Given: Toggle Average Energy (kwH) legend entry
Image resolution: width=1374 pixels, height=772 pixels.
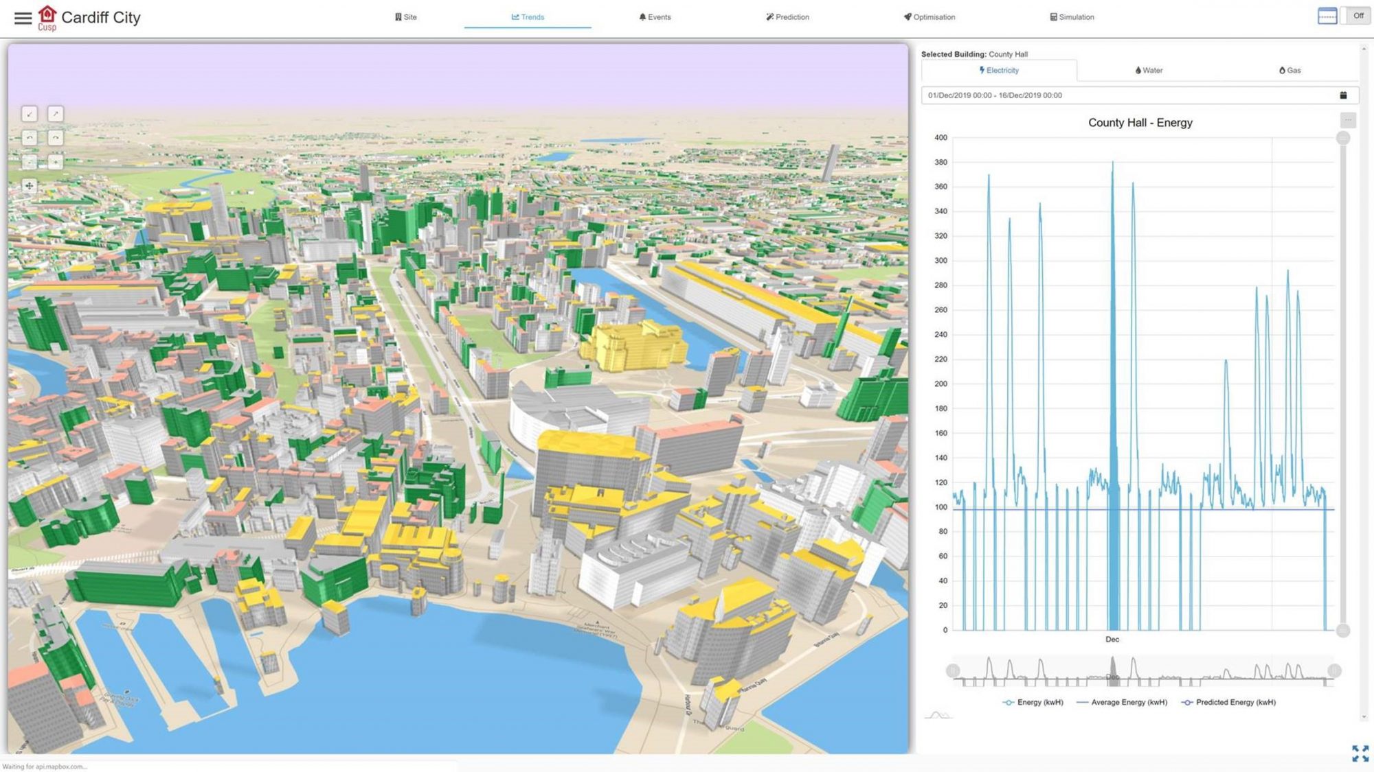Looking at the screenshot, I should pos(1121,702).
